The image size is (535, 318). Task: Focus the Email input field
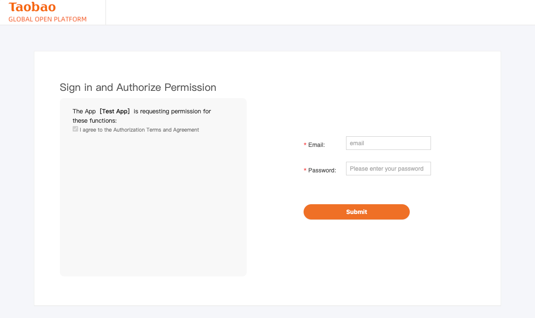388,143
